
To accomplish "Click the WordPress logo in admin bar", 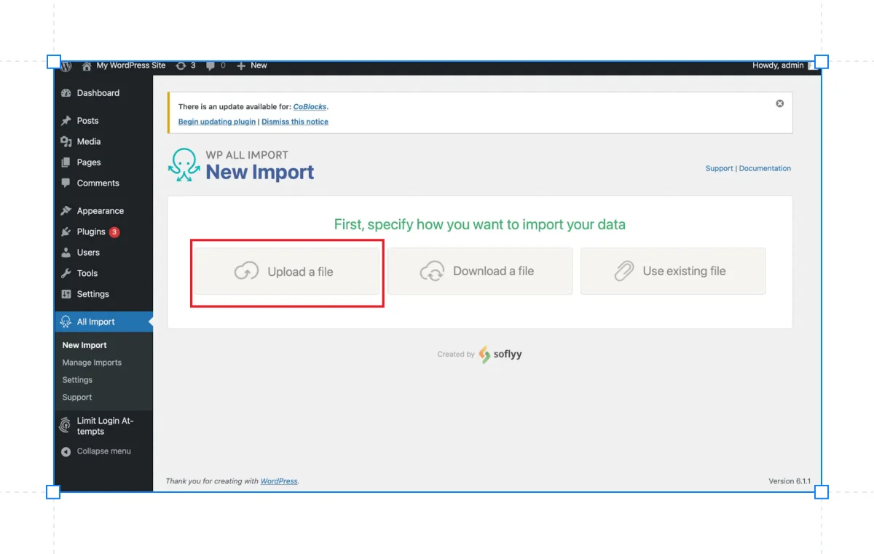I will 67,66.
